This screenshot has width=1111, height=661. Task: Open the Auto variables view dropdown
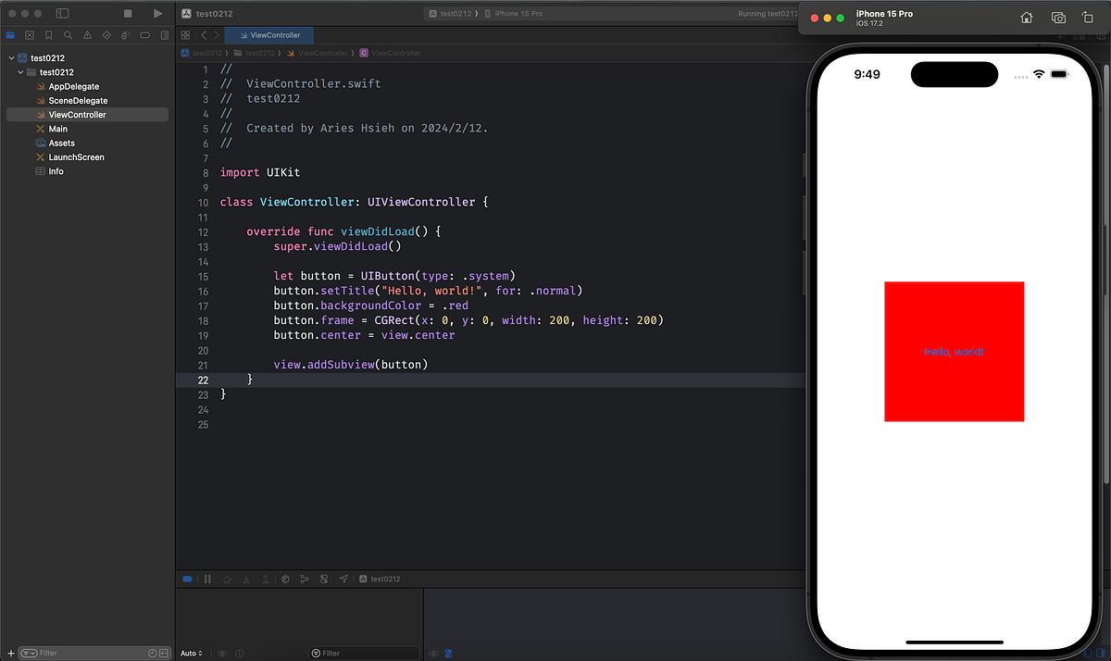190,653
